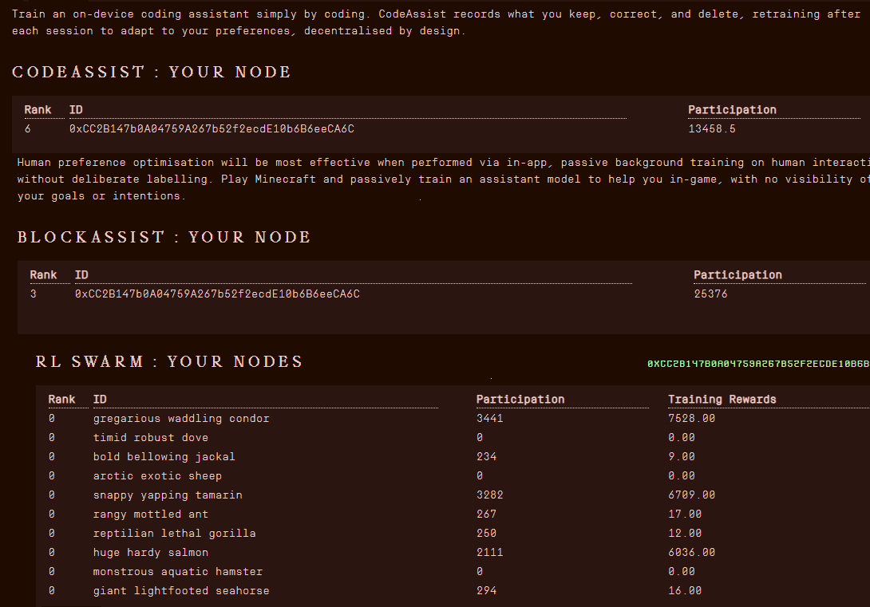Click the ID column header in RL Swarm table
Image resolution: width=870 pixels, height=607 pixels.
pyautogui.click(x=100, y=399)
